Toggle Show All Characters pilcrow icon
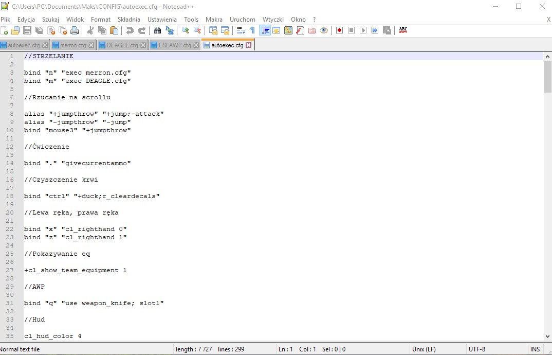 pyautogui.click(x=253, y=31)
